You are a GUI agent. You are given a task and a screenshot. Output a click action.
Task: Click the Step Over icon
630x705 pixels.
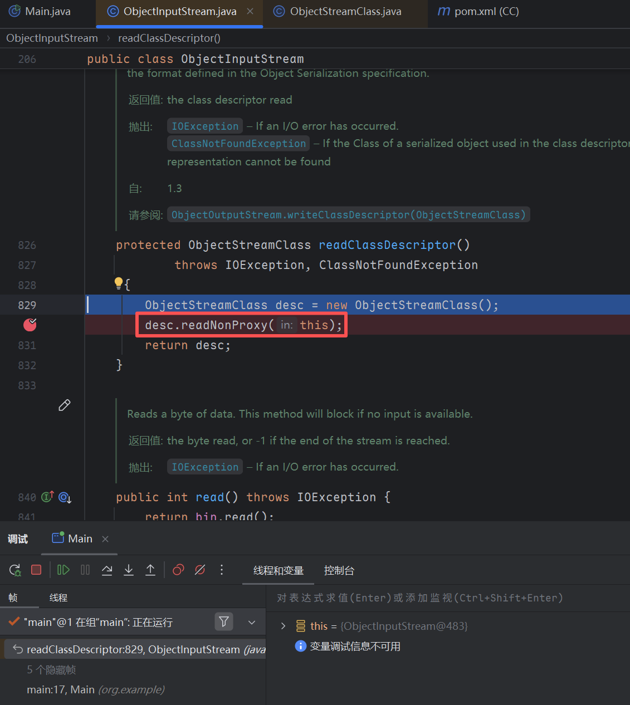point(107,570)
